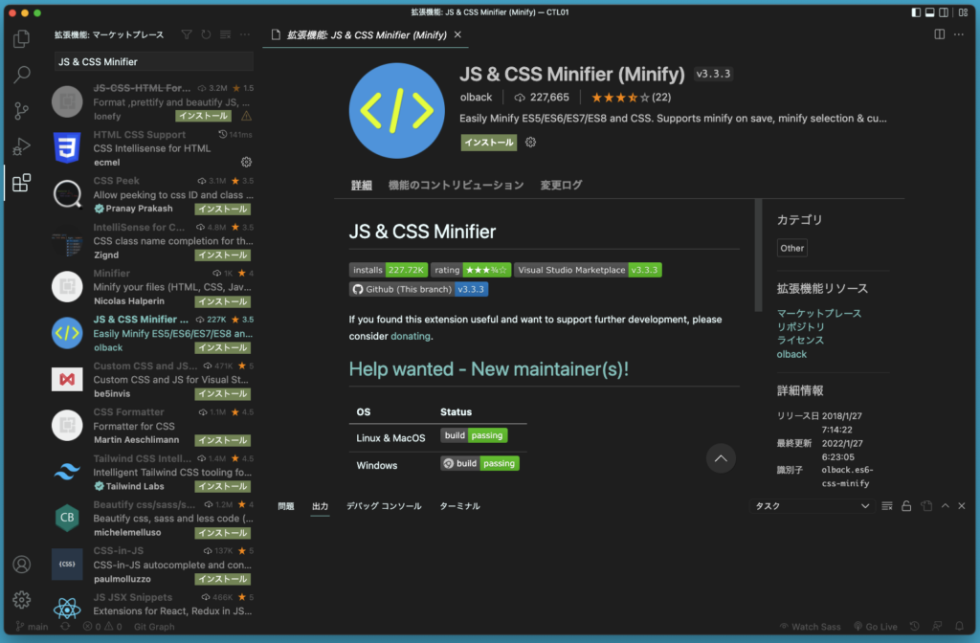Viewport: 980px width, 643px height.
Task: Open marketplace views more actions menu
Action: (x=244, y=34)
